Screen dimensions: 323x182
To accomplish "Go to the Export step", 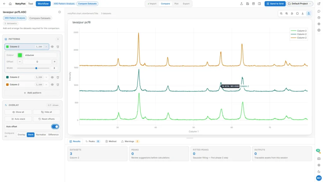I will coord(186,4).
